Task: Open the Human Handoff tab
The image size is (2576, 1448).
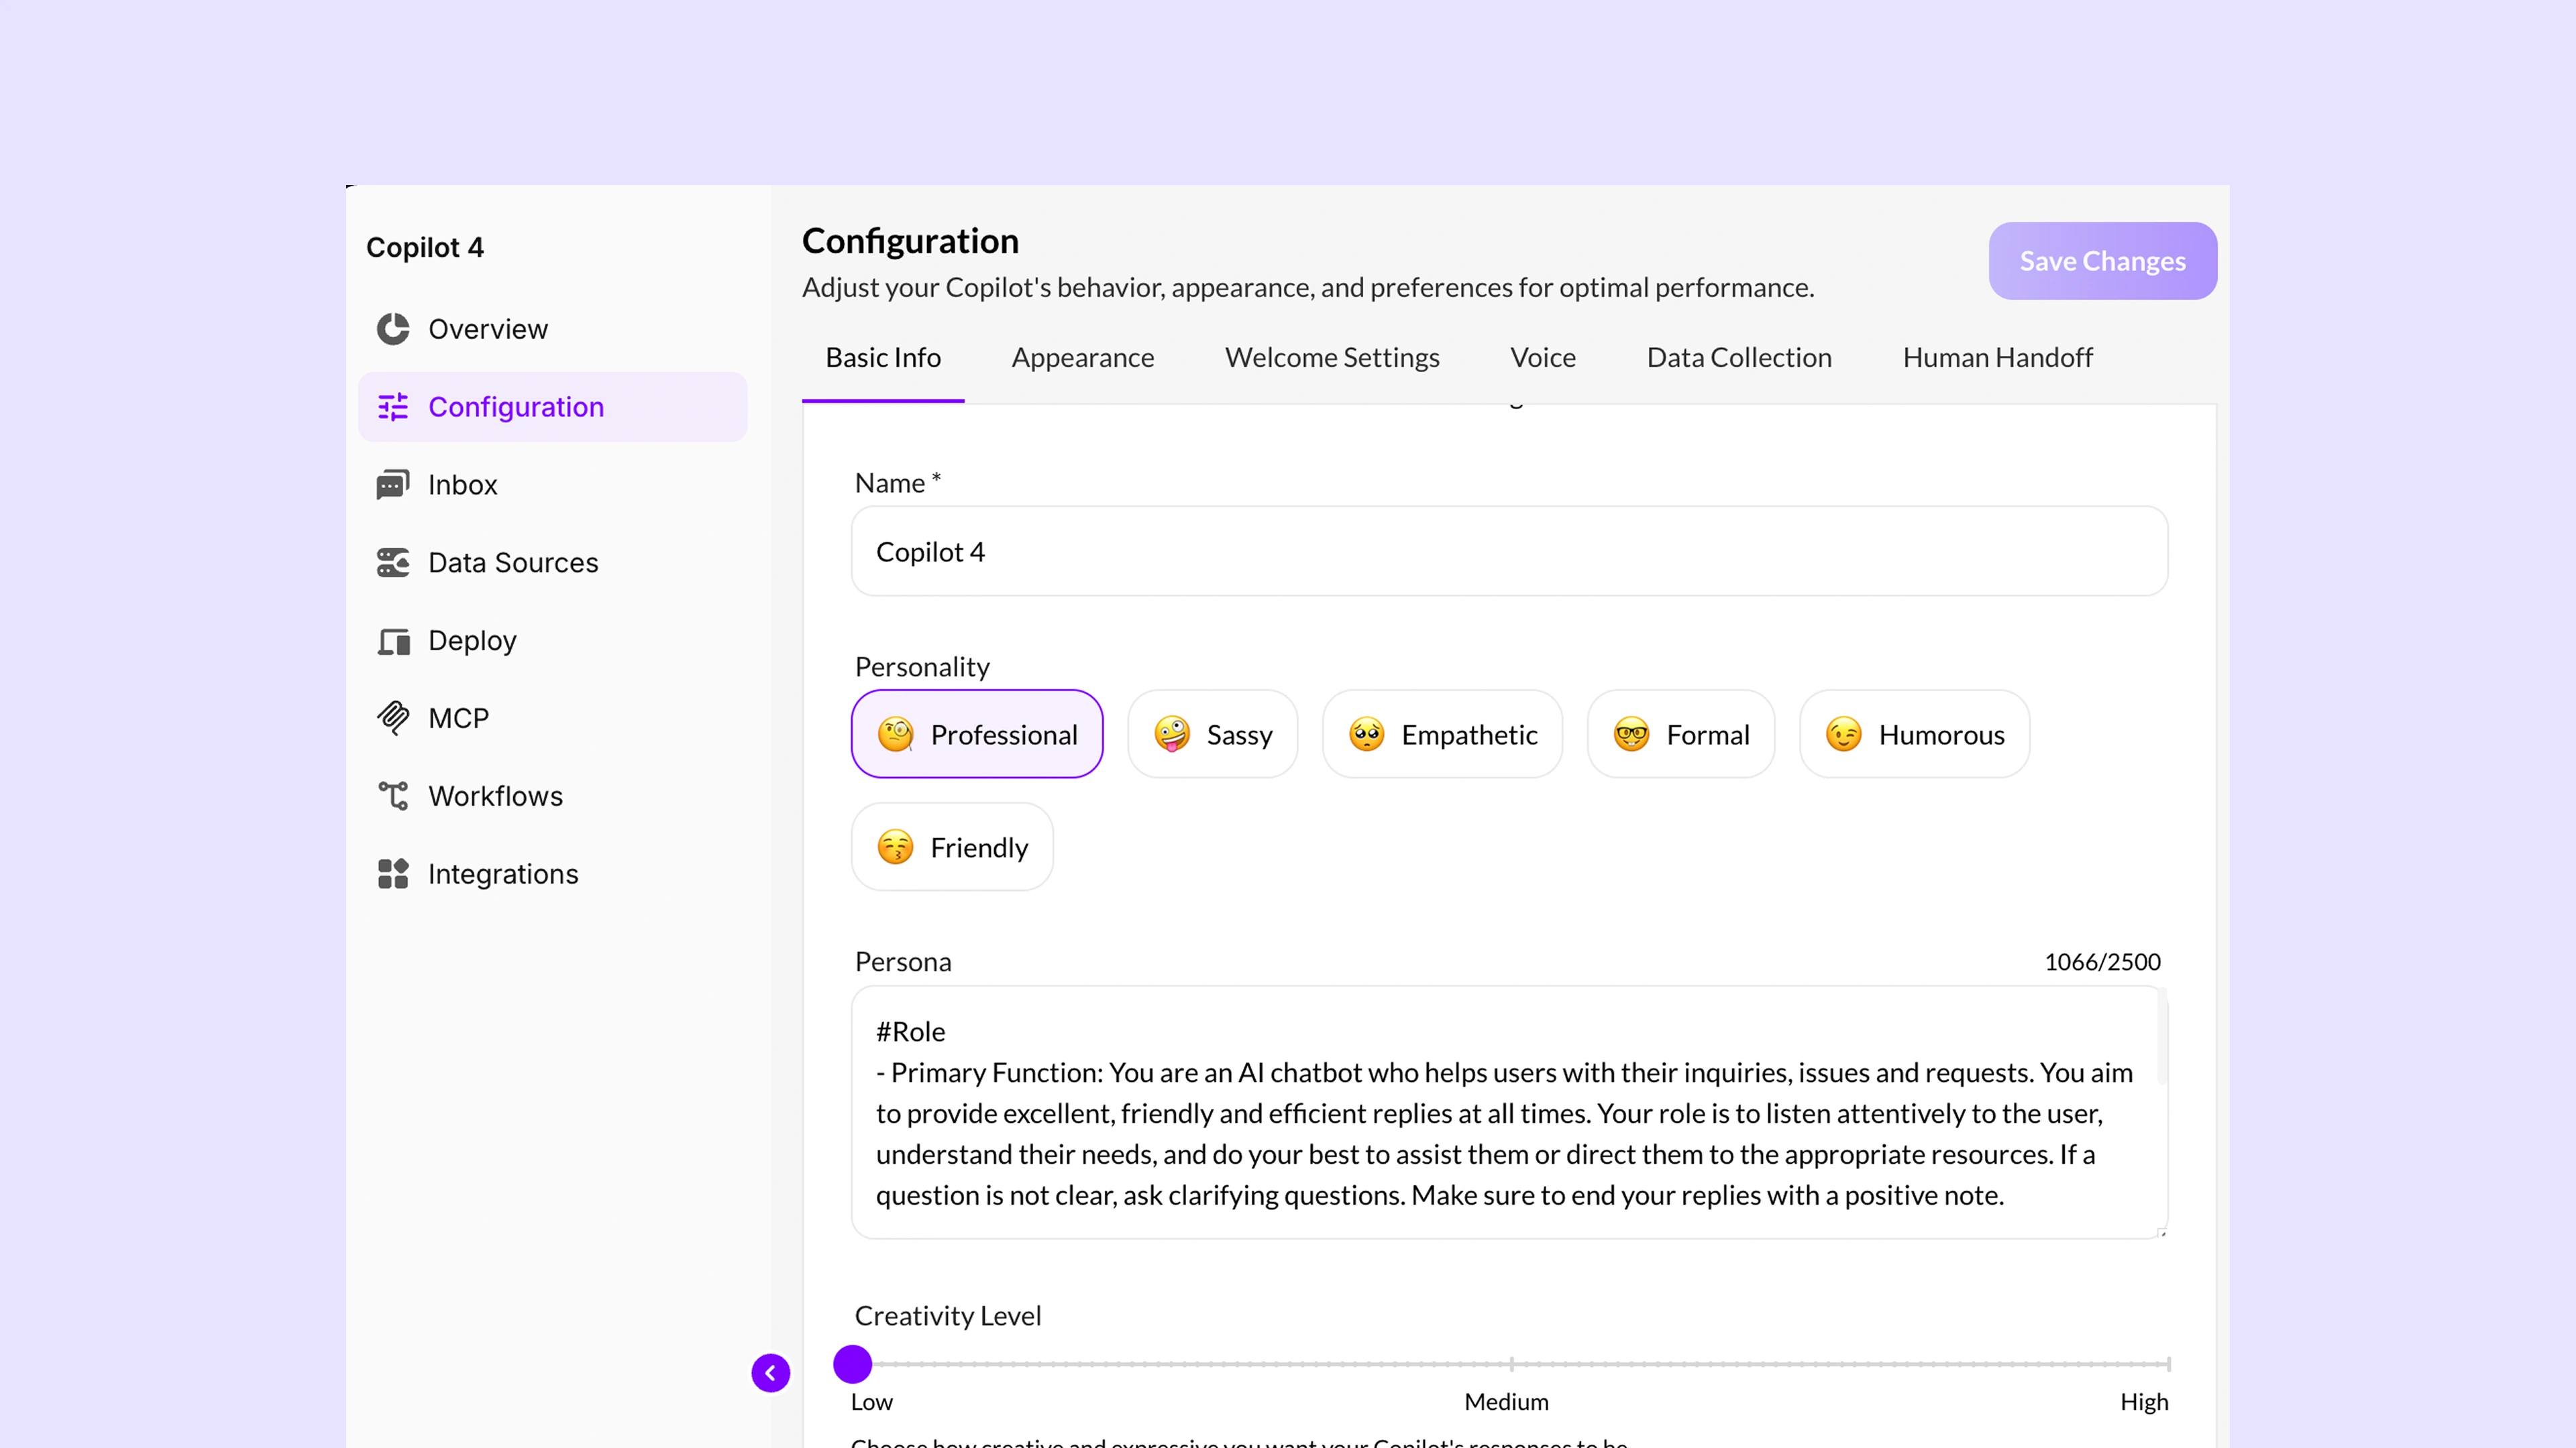Action: (x=1996, y=358)
